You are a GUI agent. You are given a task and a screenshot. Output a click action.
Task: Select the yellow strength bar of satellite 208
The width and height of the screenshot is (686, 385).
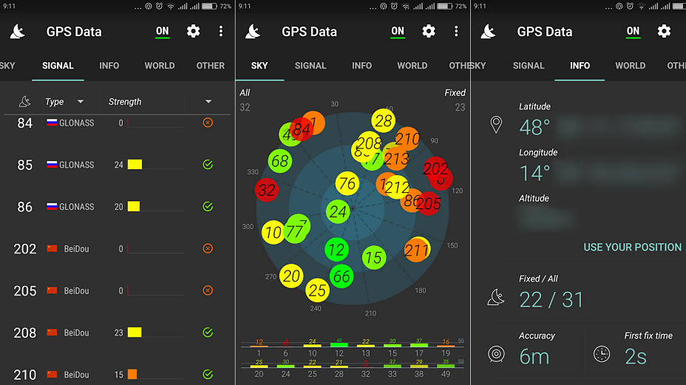point(135,333)
